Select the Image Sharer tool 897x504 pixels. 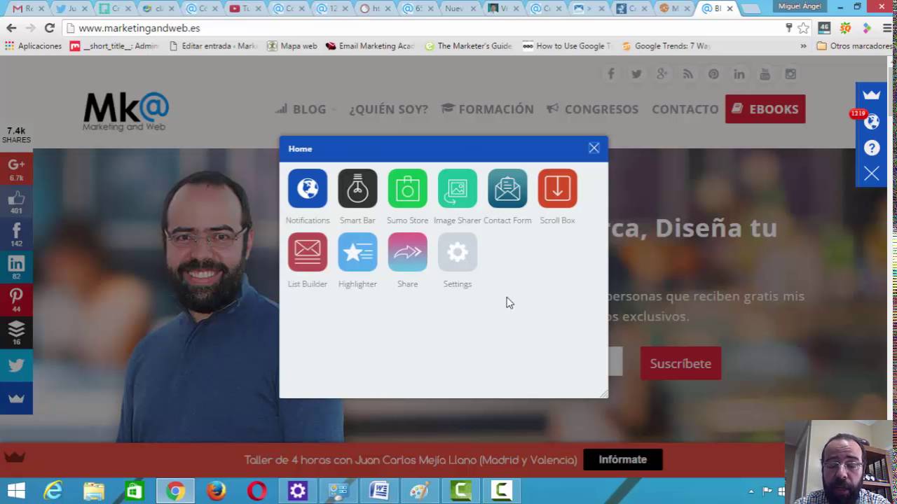click(x=457, y=188)
